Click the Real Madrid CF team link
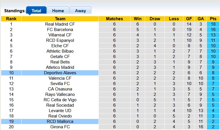The height and width of the screenshot is (130, 220). [x=60, y=24]
